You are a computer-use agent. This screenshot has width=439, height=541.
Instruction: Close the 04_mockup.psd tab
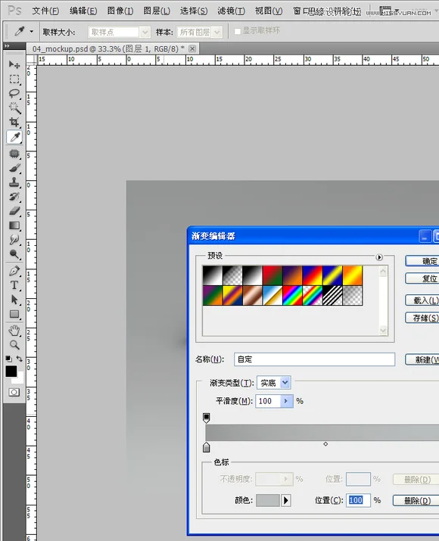[192, 48]
